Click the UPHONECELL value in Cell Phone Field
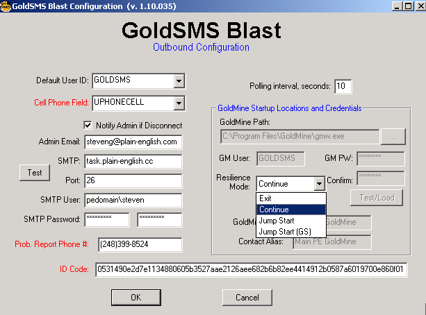 pos(119,102)
